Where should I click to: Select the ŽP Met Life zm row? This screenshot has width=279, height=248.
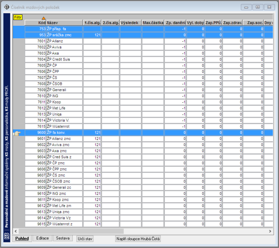pos(143,206)
